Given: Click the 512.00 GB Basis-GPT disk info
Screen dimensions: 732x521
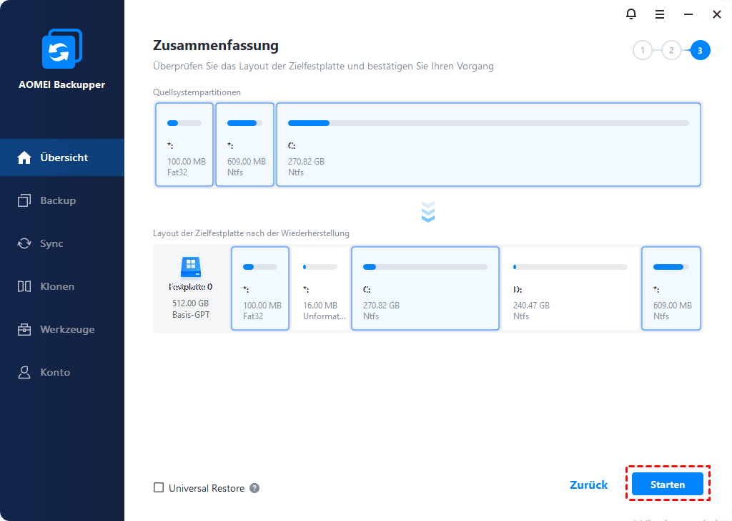Looking at the screenshot, I should click(x=190, y=309).
